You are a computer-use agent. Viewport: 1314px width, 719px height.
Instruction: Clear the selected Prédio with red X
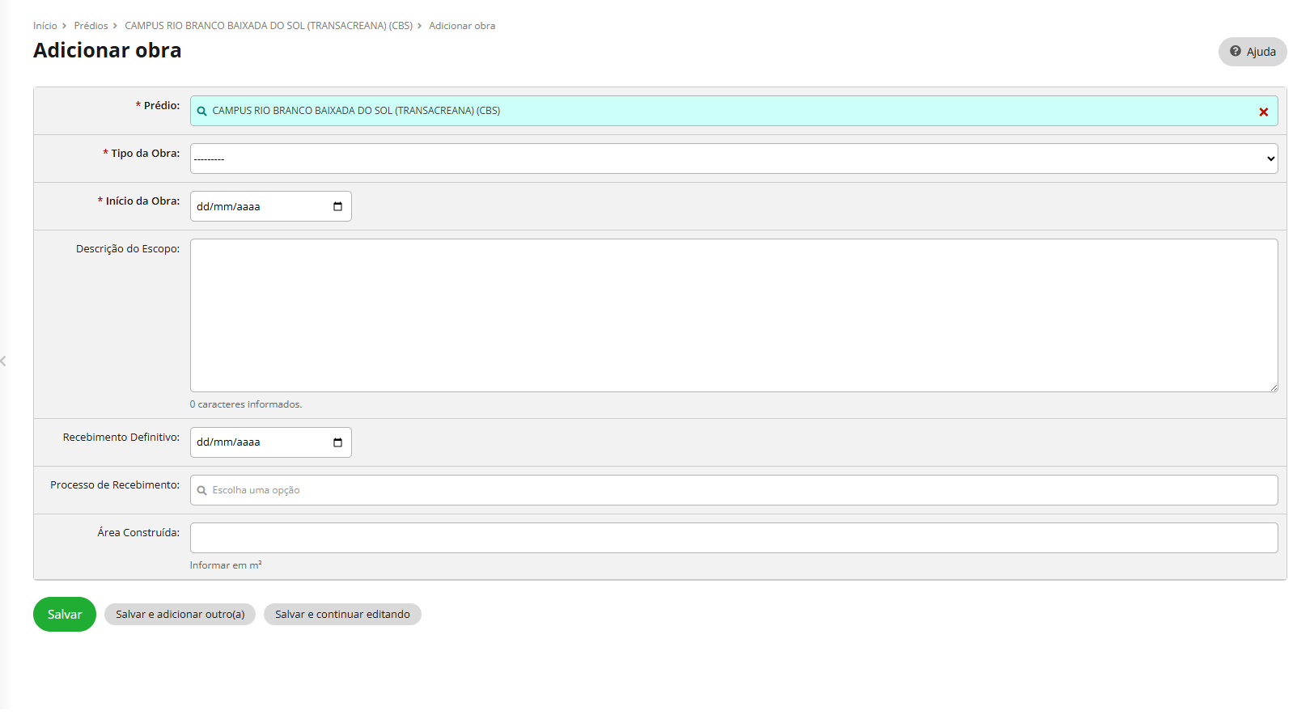[1263, 112]
